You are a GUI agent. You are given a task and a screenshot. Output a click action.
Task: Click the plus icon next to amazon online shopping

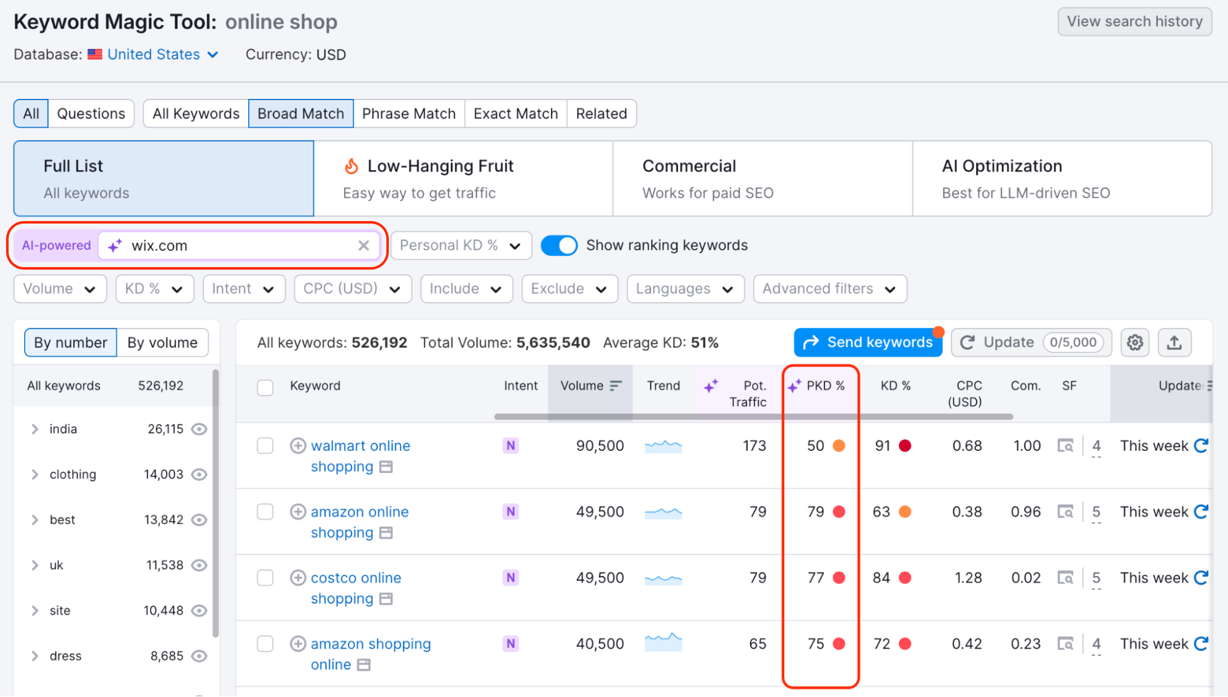pos(299,512)
